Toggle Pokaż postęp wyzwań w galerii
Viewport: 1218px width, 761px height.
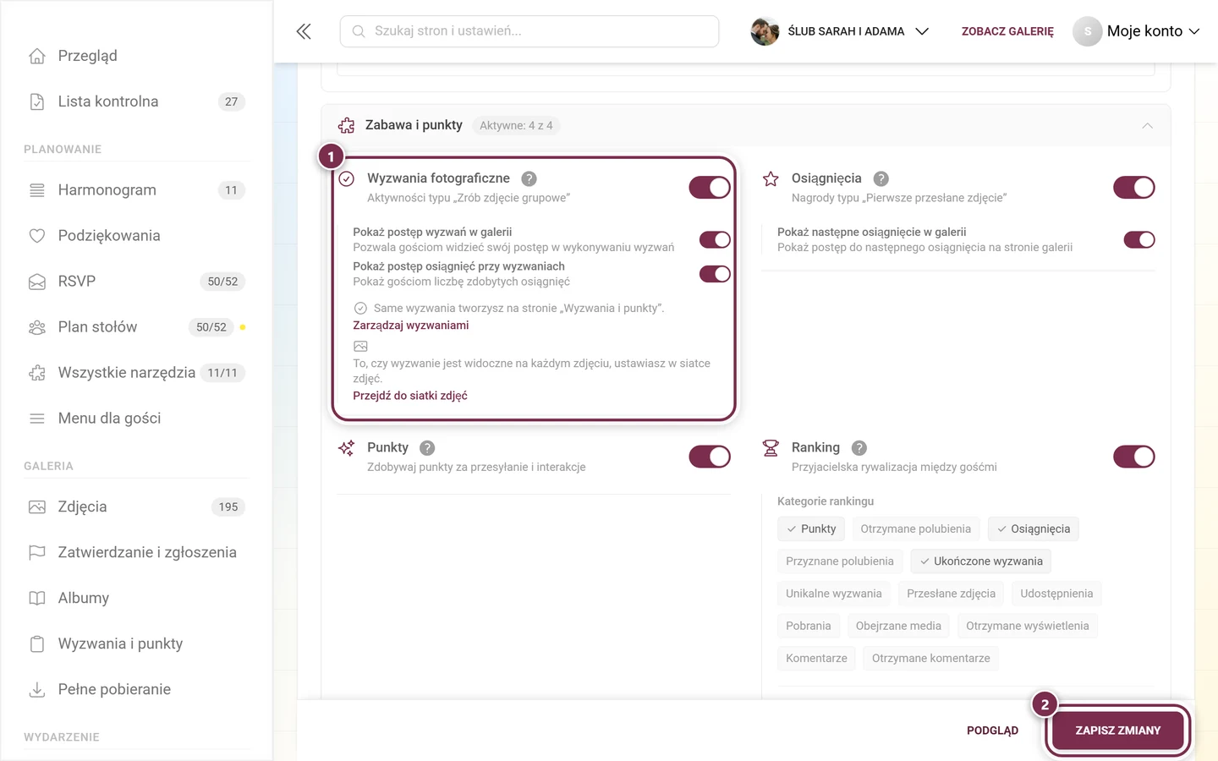click(715, 240)
